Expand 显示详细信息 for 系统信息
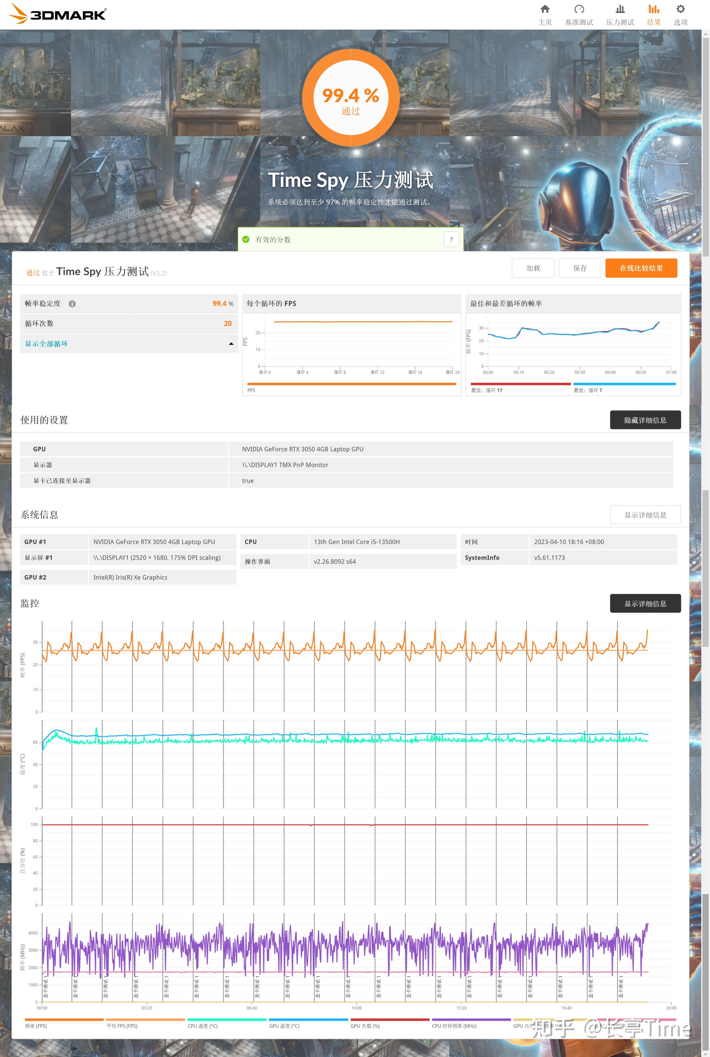The width and height of the screenshot is (710, 1057). [x=645, y=514]
